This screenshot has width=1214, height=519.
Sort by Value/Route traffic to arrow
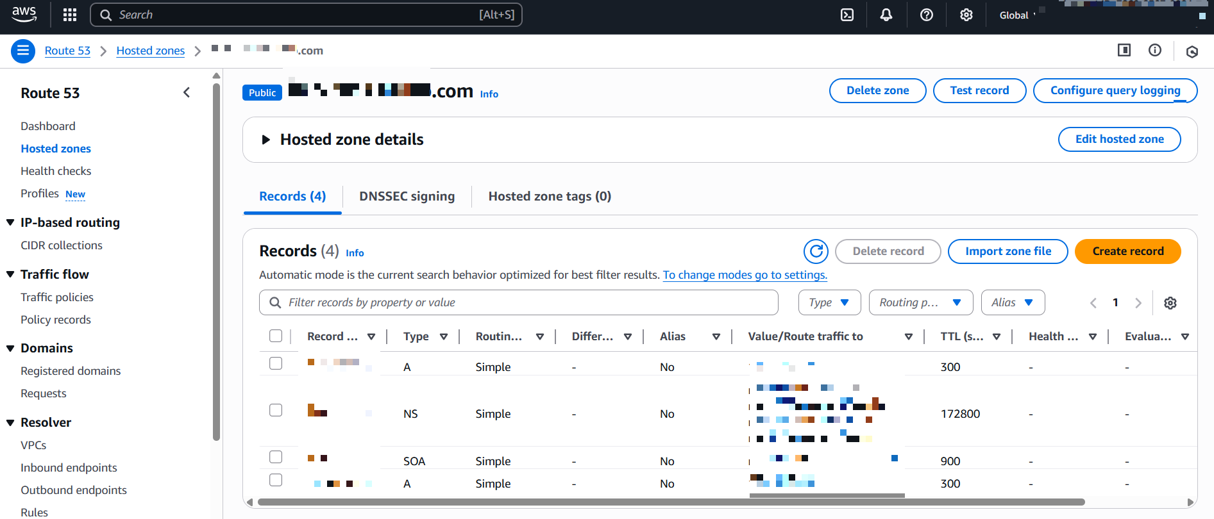(909, 336)
